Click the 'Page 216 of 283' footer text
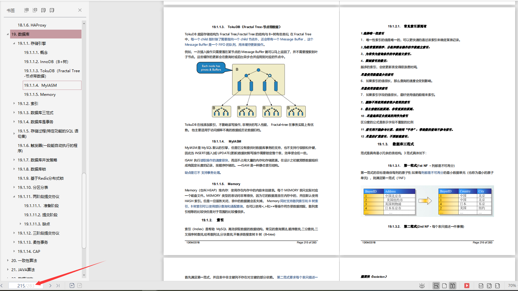518x291 pixels. pos(482,242)
